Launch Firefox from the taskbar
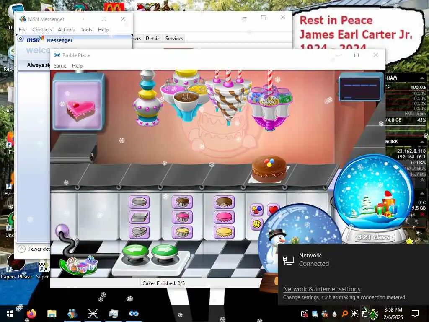This screenshot has height=322, width=429. click(x=31, y=314)
